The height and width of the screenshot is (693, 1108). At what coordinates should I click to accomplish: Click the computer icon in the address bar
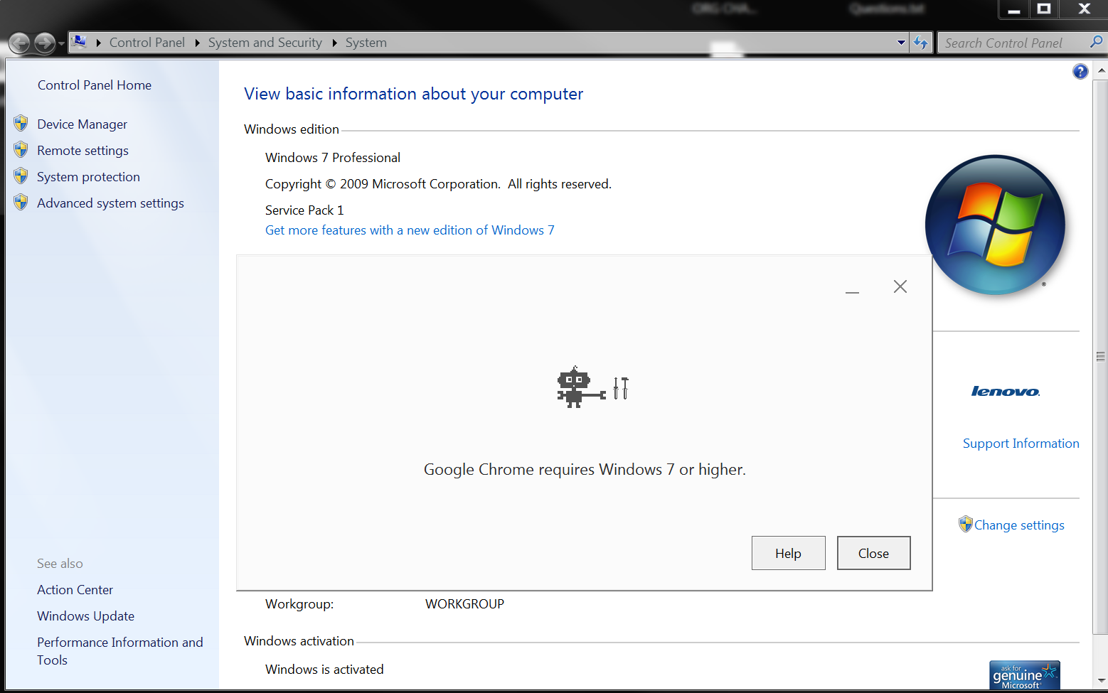click(80, 42)
